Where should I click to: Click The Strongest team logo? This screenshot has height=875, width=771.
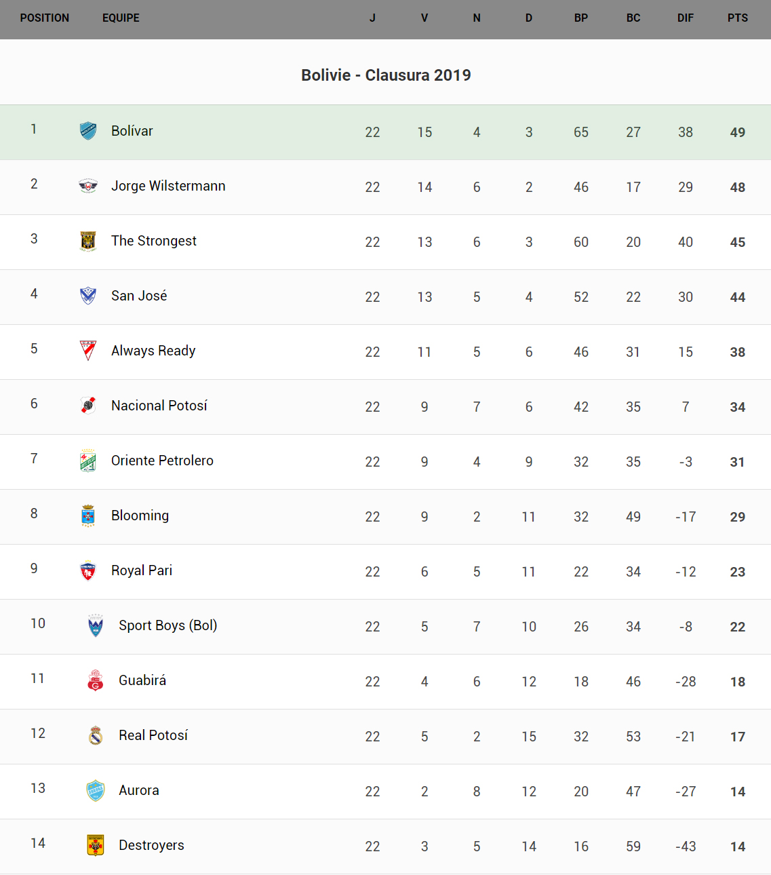88,241
